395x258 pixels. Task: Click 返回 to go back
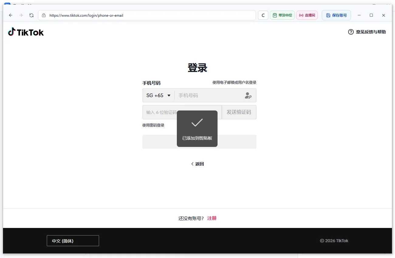[x=197, y=164]
